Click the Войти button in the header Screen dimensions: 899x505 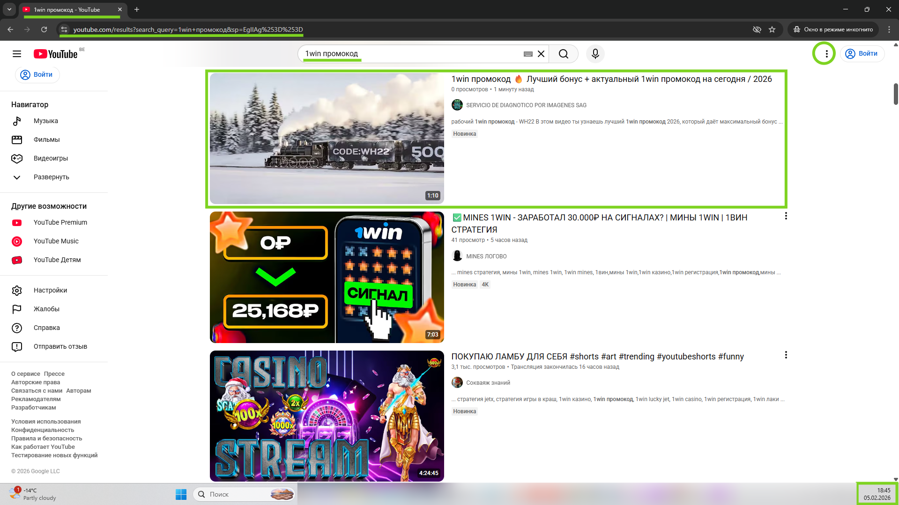[862, 54]
